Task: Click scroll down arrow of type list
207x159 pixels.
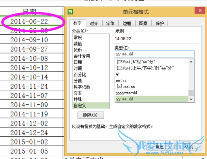Action: click(191, 99)
